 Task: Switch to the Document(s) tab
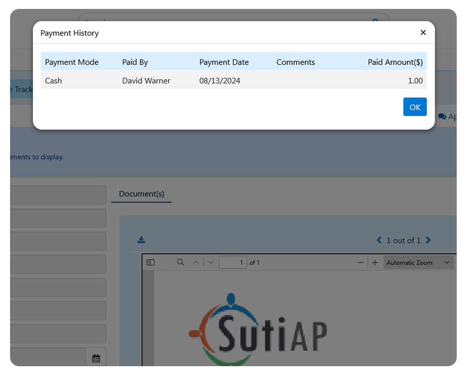141,194
